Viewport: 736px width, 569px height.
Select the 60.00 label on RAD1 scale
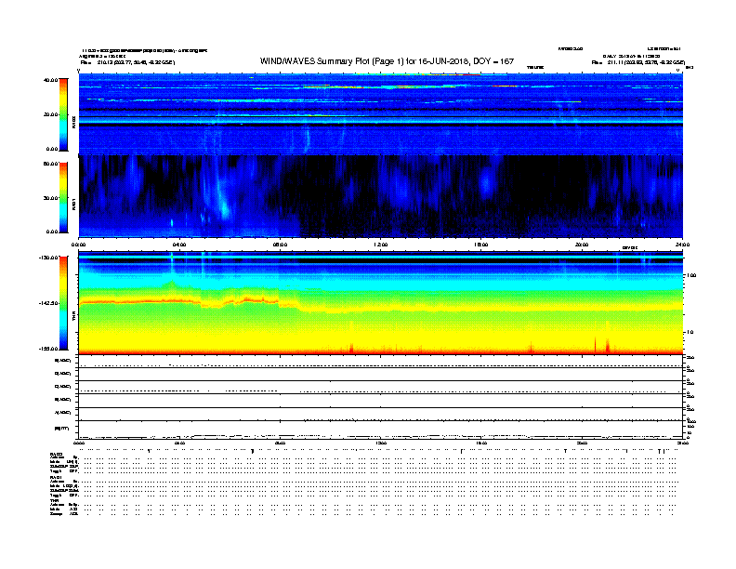pos(50,164)
